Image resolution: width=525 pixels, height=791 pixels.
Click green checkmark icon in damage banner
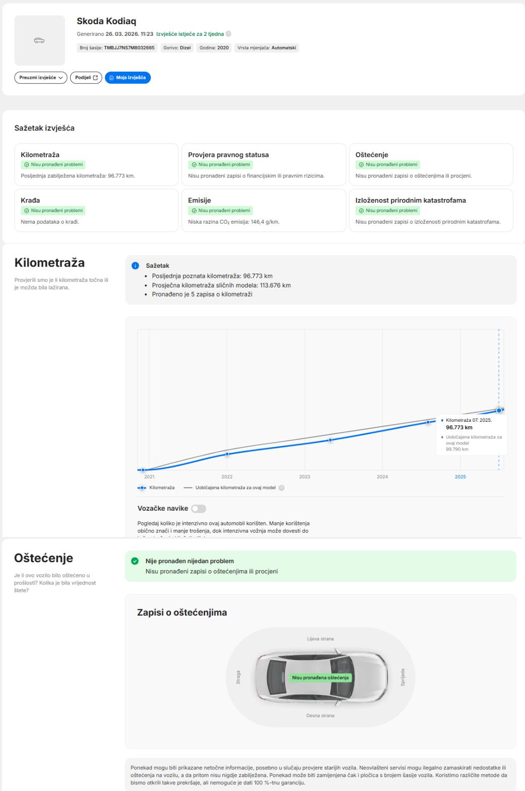[135, 561]
